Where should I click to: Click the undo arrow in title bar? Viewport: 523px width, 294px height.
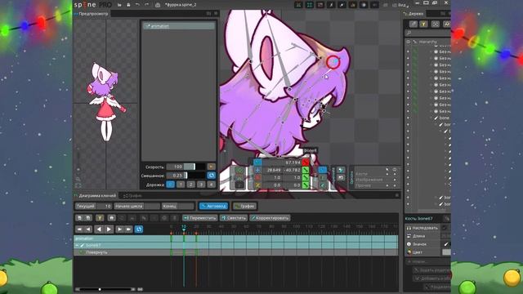coord(137,5)
